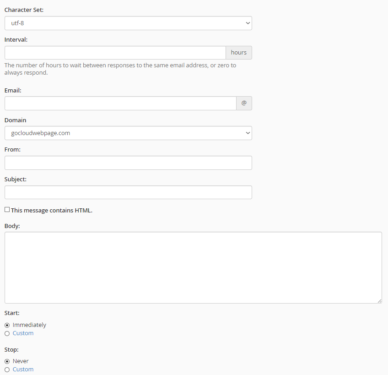The image size is (388, 375).
Task: Select the Custom start radio button
Action: pos(7,334)
